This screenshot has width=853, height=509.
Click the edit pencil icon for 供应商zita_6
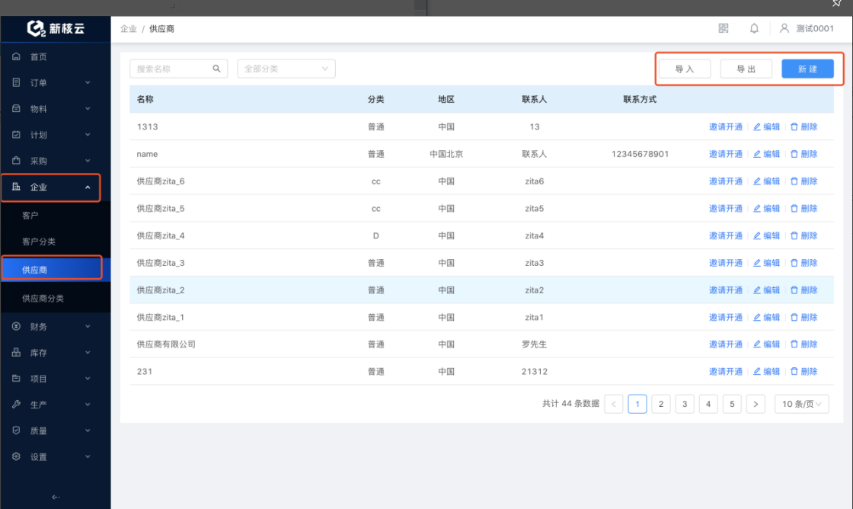point(757,181)
